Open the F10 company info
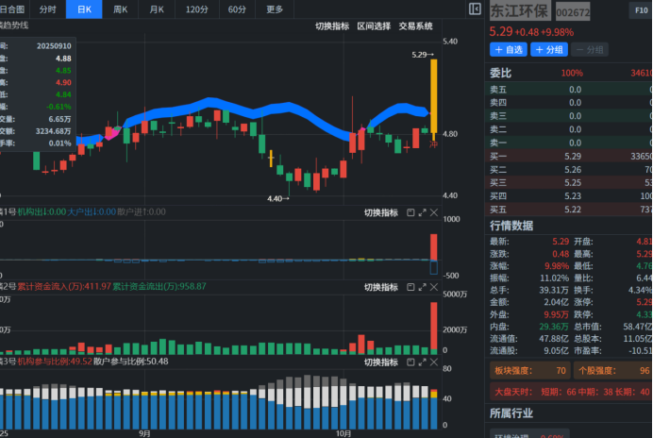Viewport: 653px width, 438px height. pyautogui.click(x=640, y=10)
